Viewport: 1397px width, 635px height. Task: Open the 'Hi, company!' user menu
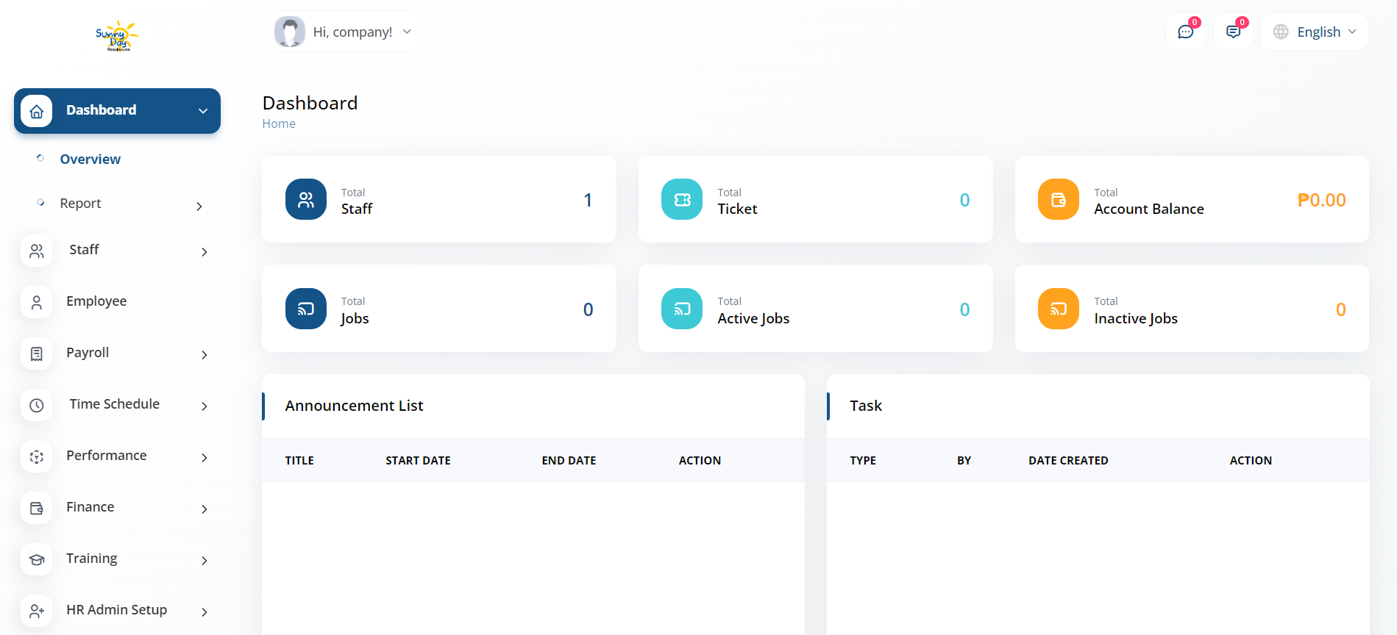(x=344, y=32)
